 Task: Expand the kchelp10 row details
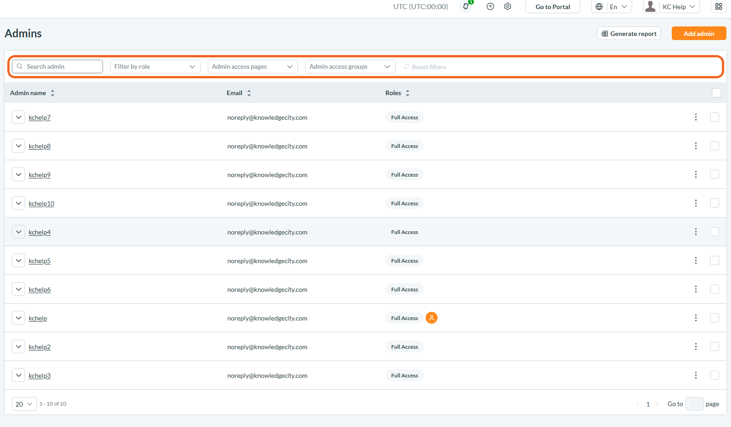pos(18,203)
